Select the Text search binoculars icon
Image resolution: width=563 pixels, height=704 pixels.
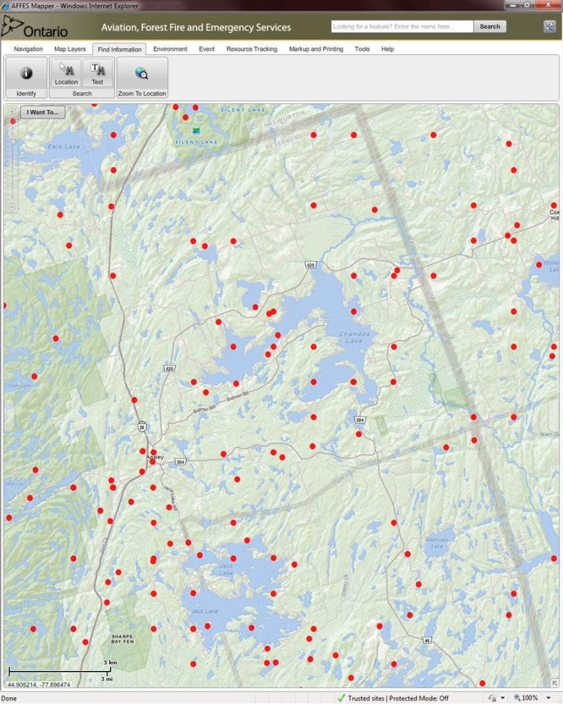[98, 69]
